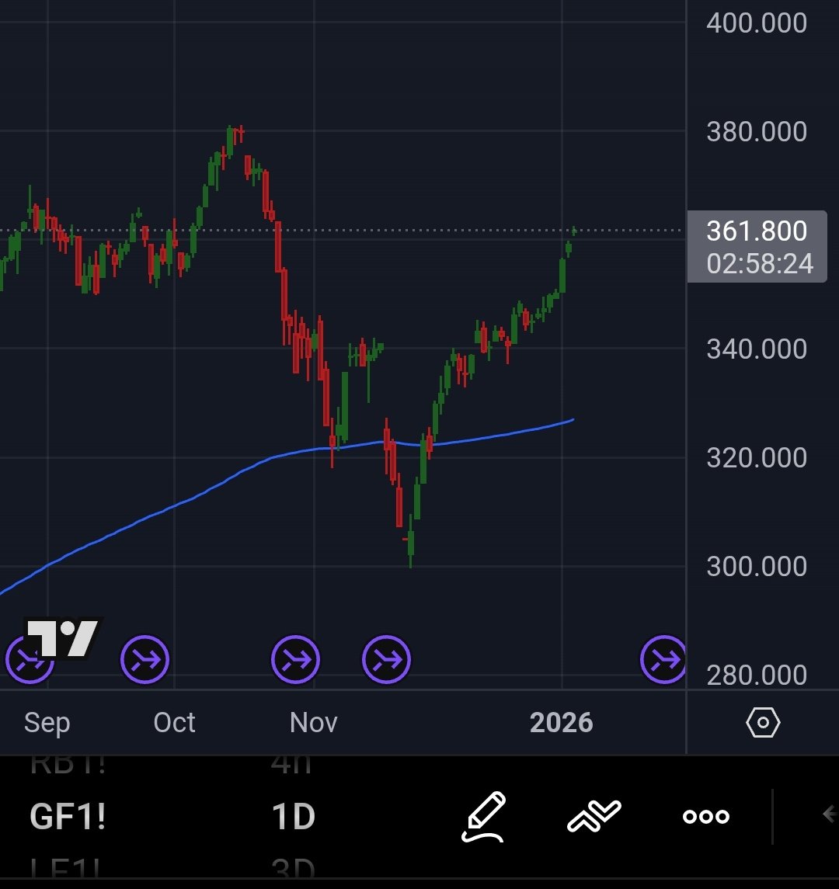Tap the back arrow beside the toolbar divider
Image resolution: width=839 pixels, height=889 pixels.
(x=830, y=814)
